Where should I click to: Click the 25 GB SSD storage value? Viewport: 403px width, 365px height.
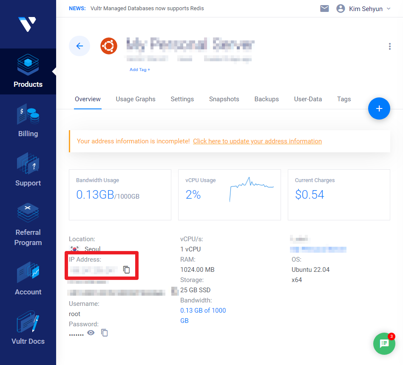tap(195, 290)
